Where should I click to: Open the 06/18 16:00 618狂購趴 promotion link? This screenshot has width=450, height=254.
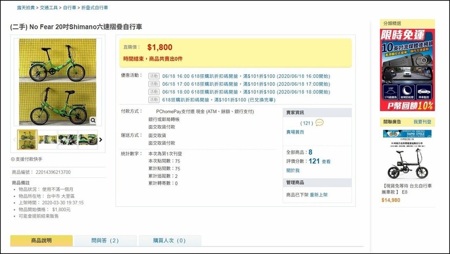pyautogui.click(x=246, y=76)
